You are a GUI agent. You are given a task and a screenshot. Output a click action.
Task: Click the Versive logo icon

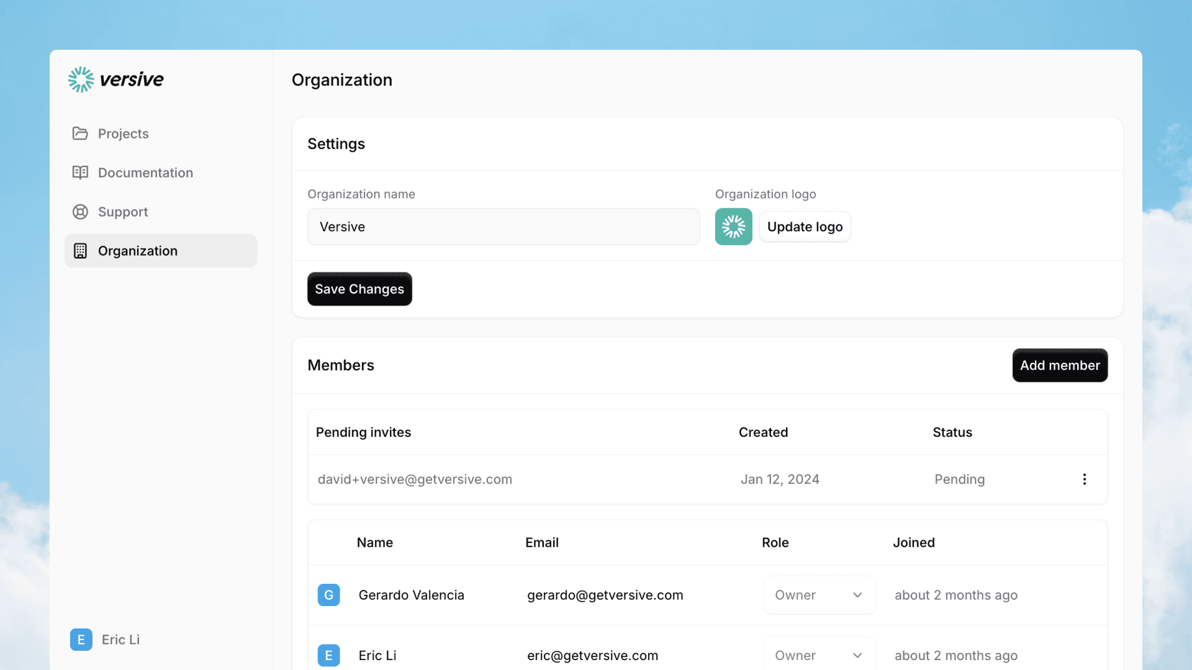pyautogui.click(x=81, y=79)
